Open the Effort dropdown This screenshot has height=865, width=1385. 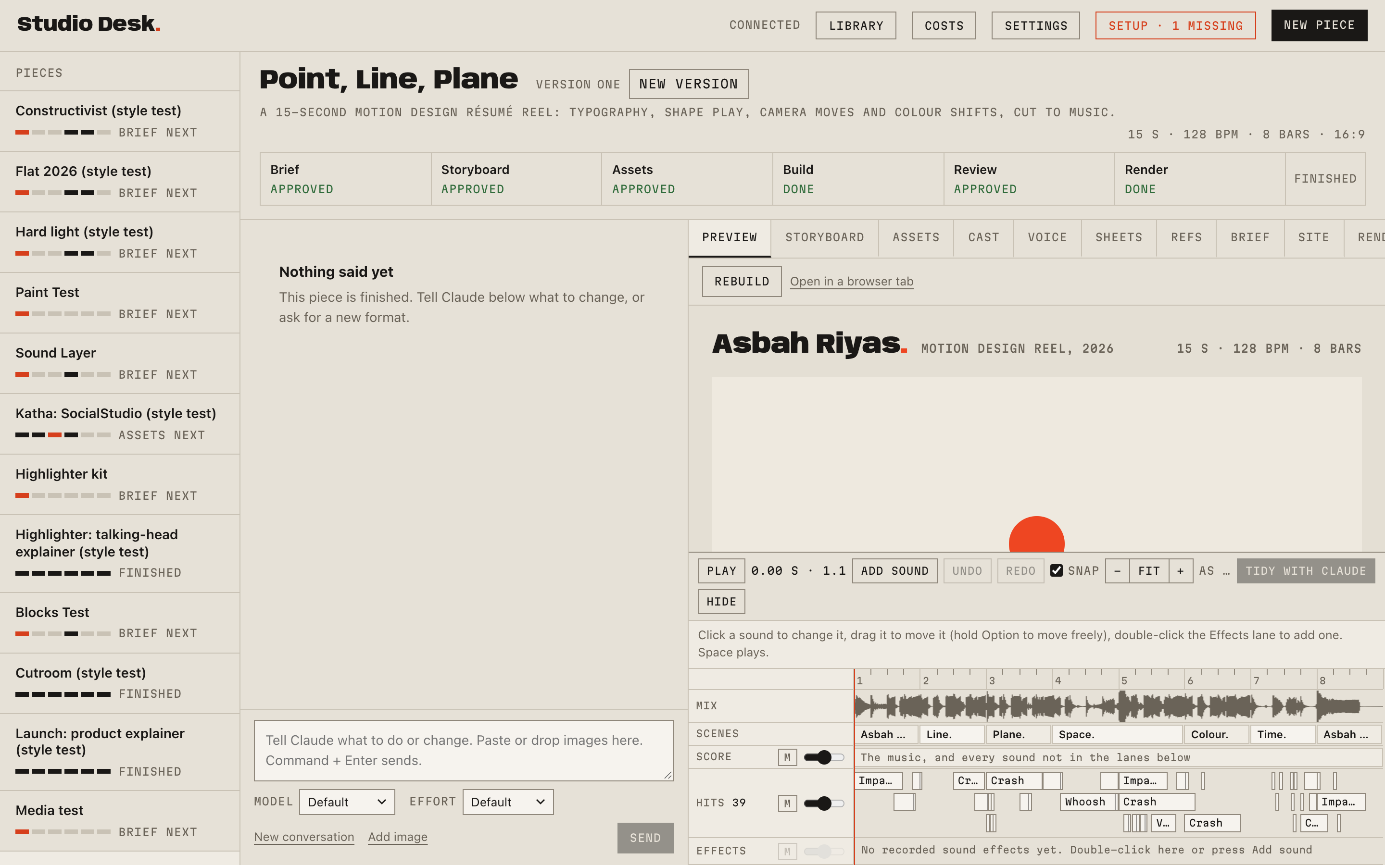click(x=508, y=802)
